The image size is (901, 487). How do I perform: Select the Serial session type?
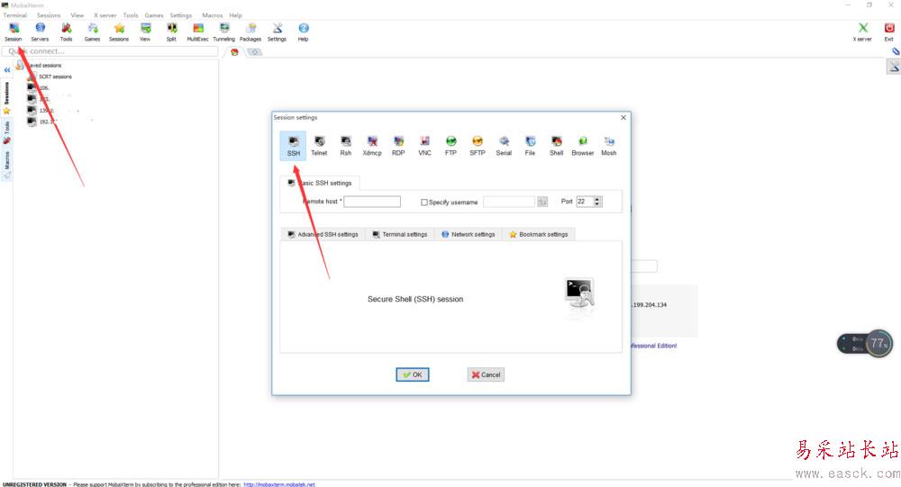pyautogui.click(x=504, y=146)
